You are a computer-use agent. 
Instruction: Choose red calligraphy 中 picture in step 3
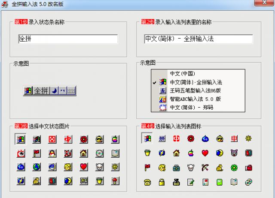click(x=68, y=139)
